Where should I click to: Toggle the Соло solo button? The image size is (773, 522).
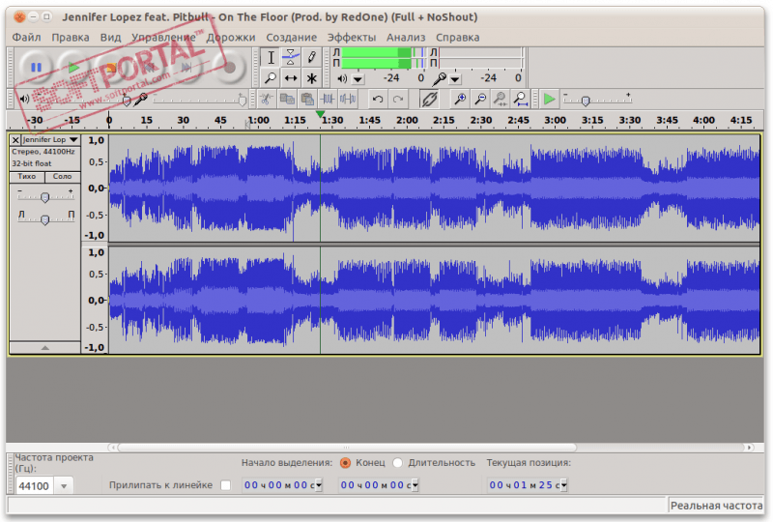point(63,177)
